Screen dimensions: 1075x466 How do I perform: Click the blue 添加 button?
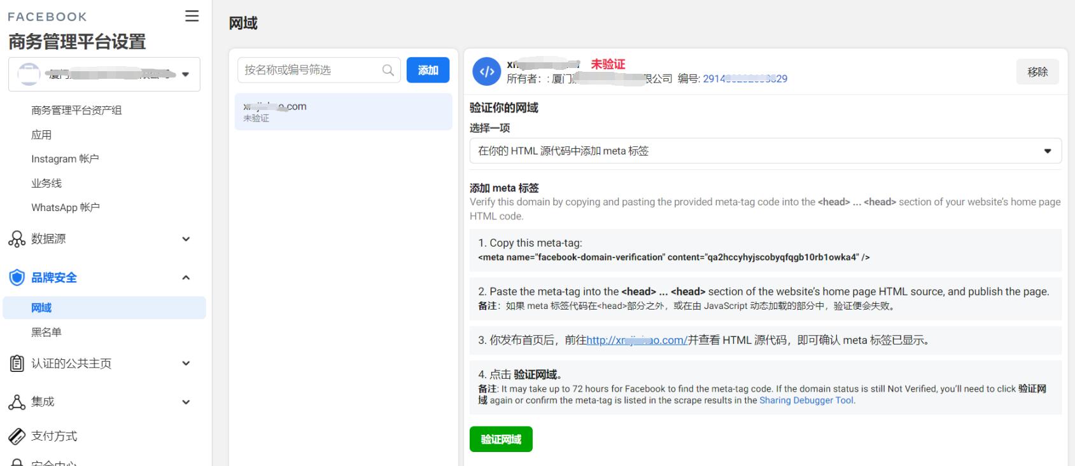[x=428, y=70]
